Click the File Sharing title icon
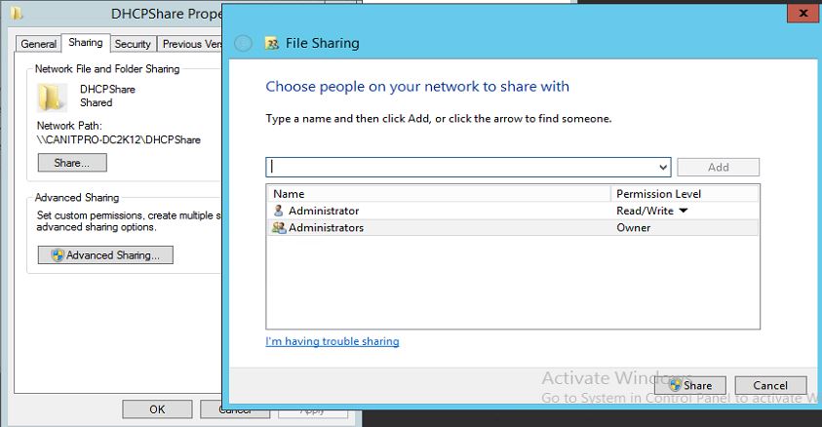This screenshot has height=427, width=822. 271,44
